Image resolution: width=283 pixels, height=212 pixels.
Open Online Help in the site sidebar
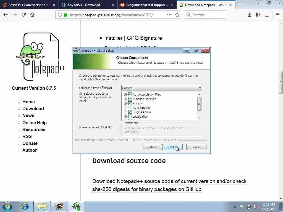click(x=35, y=123)
